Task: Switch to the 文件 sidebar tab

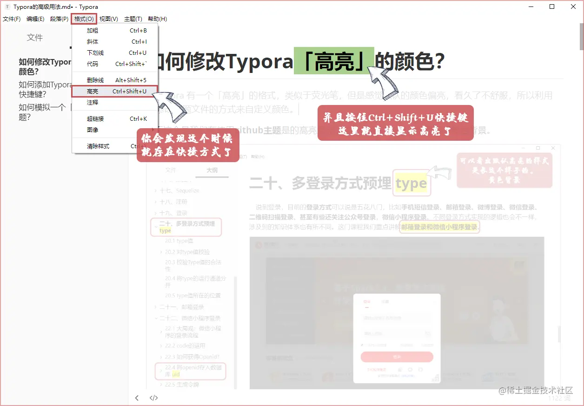Action: coord(35,38)
